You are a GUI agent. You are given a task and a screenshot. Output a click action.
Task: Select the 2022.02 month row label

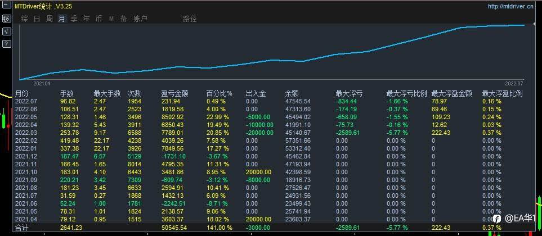point(26,141)
